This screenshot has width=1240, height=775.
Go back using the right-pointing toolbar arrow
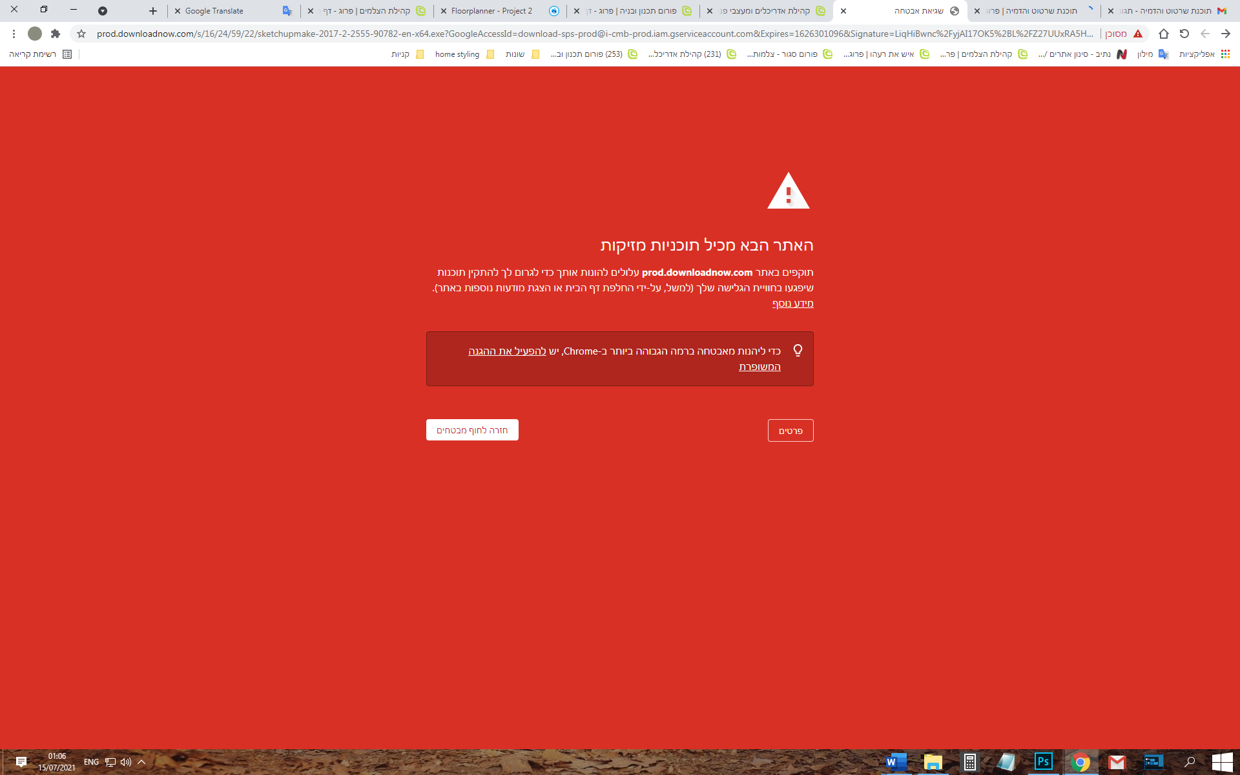click(x=1226, y=34)
